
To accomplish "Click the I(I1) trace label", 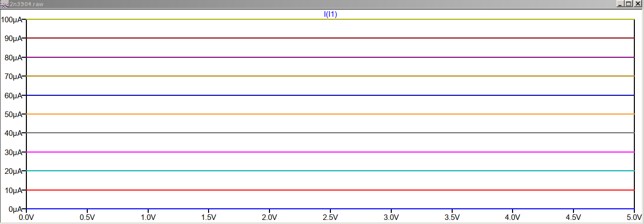I will 330,14.
